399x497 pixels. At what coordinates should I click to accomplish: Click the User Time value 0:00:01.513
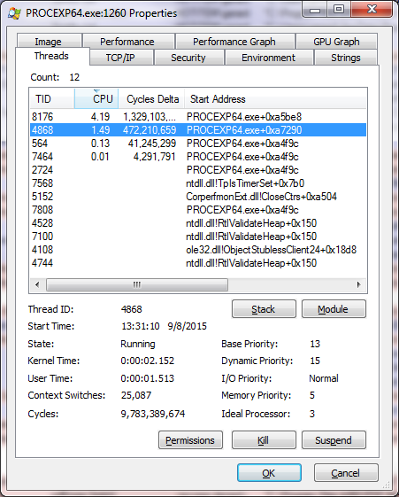coord(148,378)
